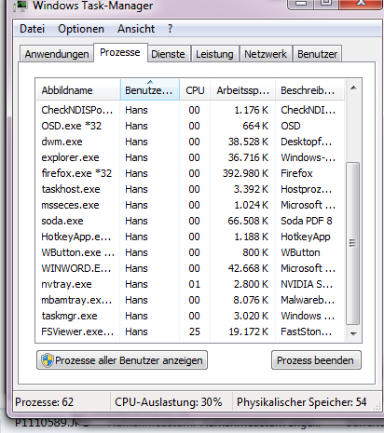Click the scrollbar up arrow
The height and width of the screenshot is (433, 384).
pos(353,88)
